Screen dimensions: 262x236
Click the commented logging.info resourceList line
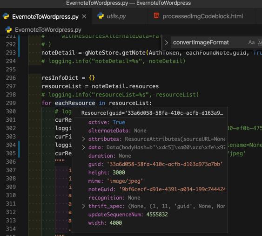tap(120, 95)
